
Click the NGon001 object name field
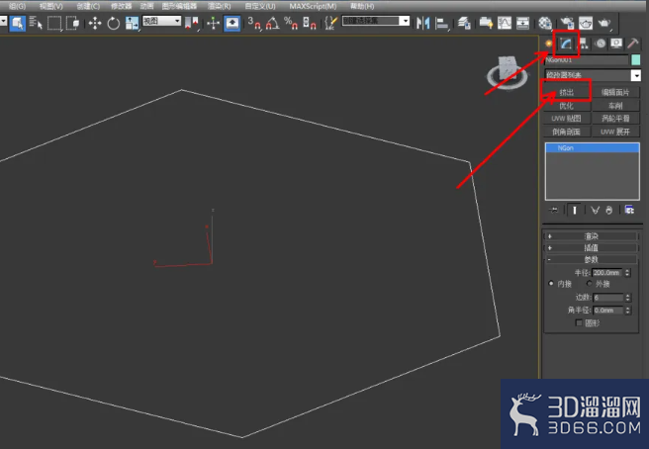click(586, 60)
